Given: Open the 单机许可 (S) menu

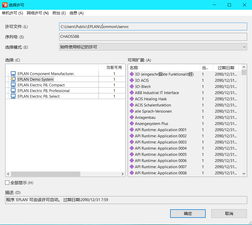Looking at the screenshot, I should coord(12,13).
